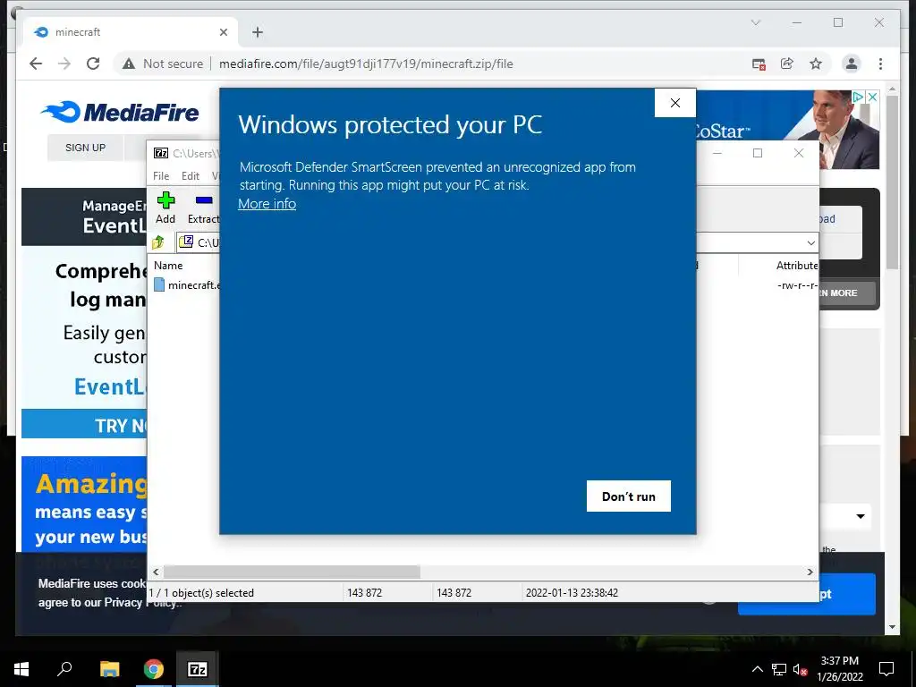Click the 2022-01-13 23:38:42 status date
Image resolution: width=916 pixels, height=687 pixels.
tap(572, 592)
